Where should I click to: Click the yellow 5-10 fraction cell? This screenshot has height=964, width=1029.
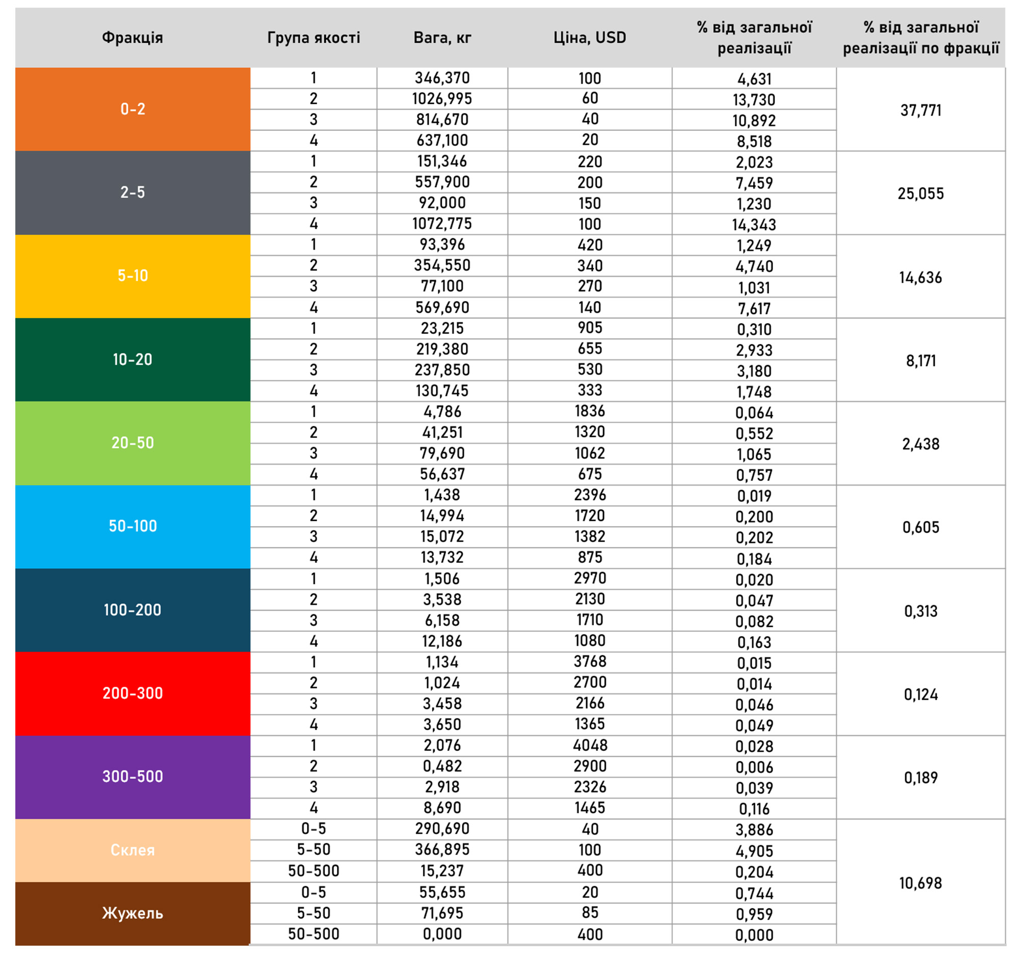133,276
